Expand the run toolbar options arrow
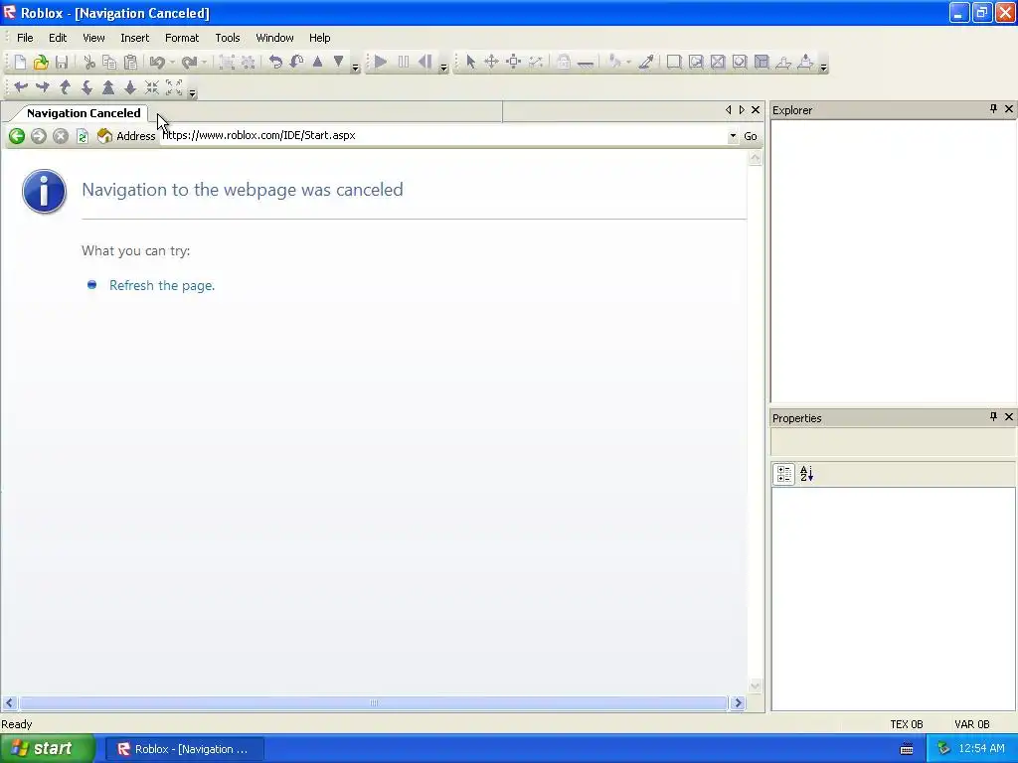Screen dimensions: 1018x763 443,67
